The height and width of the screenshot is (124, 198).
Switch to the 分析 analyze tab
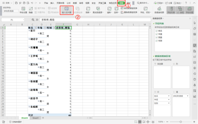pos(121,3)
